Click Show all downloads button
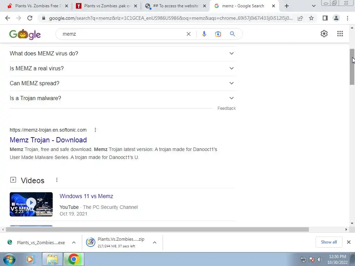This screenshot has height=266, width=355. 329,242
